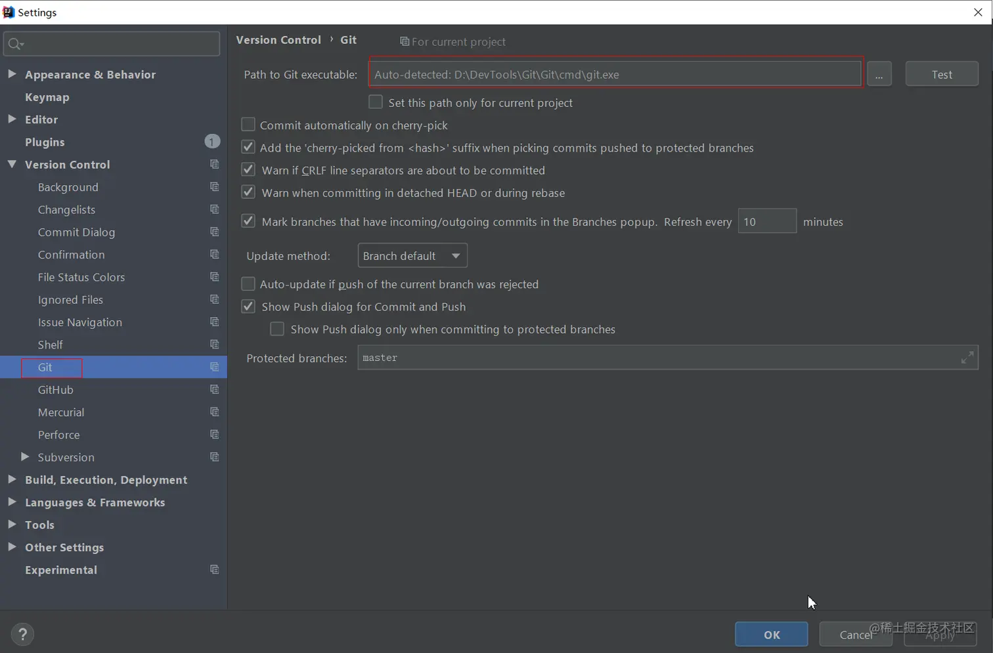Click project-level icon beside Perforce
Viewport: 993px width, 653px height.
214,434
